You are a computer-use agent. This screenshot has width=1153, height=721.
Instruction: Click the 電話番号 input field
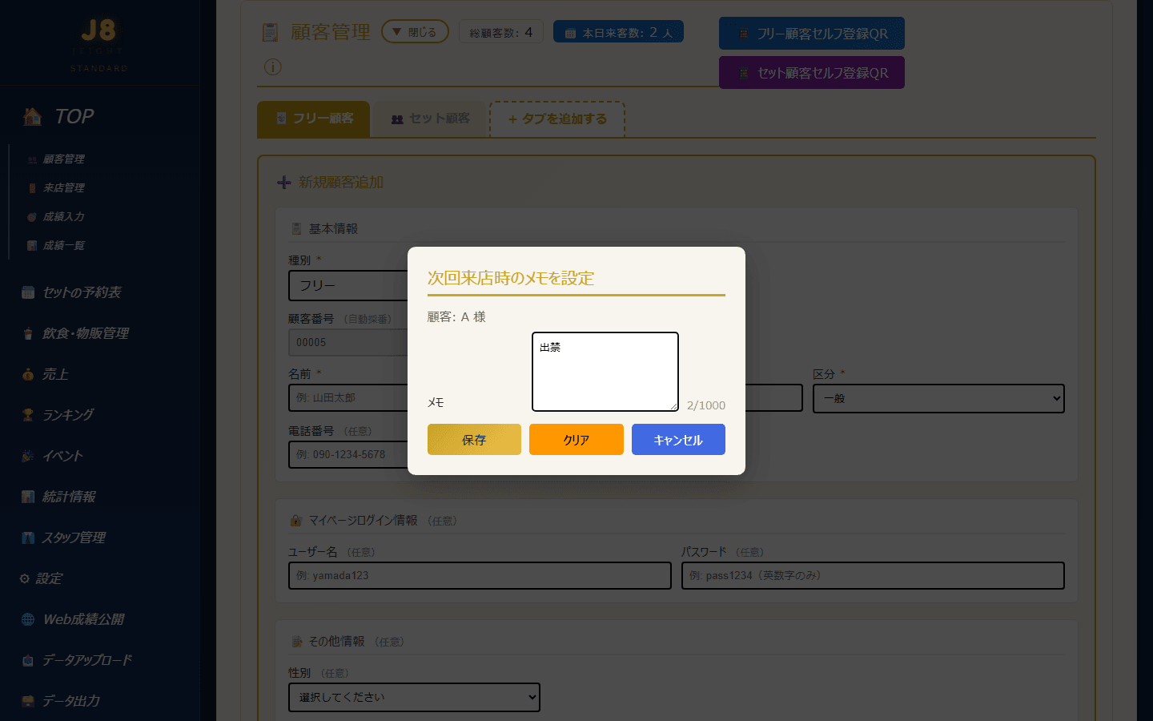click(349, 454)
